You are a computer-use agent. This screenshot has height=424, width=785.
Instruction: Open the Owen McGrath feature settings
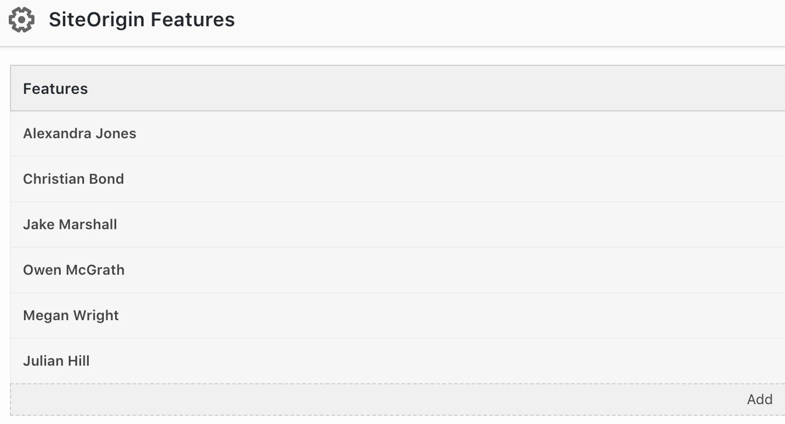click(x=74, y=269)
